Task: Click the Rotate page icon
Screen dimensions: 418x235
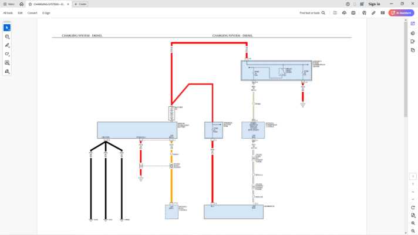Action: 413,207
